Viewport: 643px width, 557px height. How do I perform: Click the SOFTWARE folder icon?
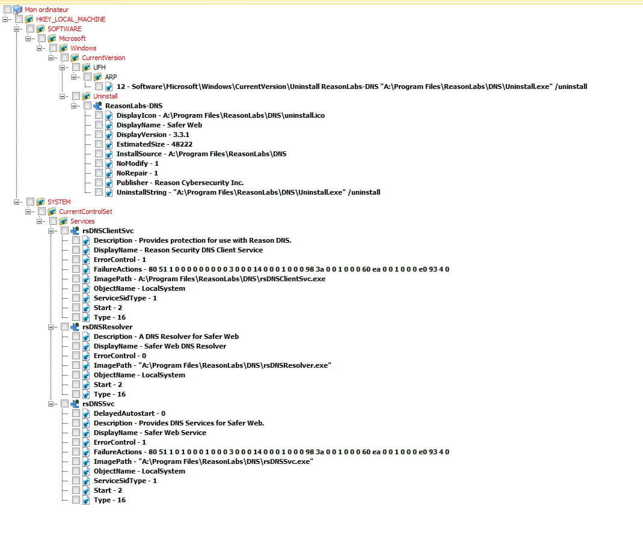pos(40,29)
